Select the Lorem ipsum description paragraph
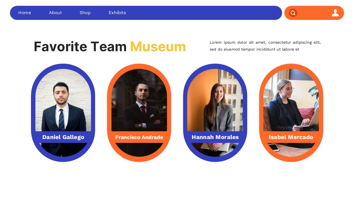This screenshot has width=354, height=199. point(265,46)
